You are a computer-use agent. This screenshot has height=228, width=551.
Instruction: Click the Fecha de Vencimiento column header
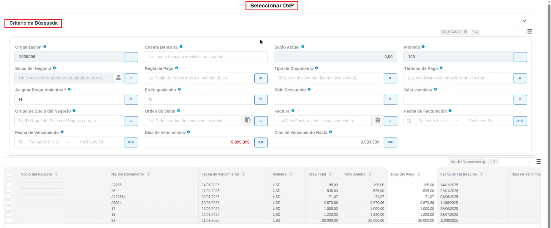click(x=220, y=174)
